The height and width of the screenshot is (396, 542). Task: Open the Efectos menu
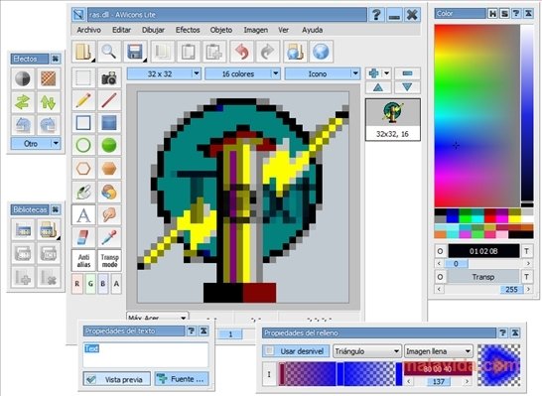pos(188,30)
